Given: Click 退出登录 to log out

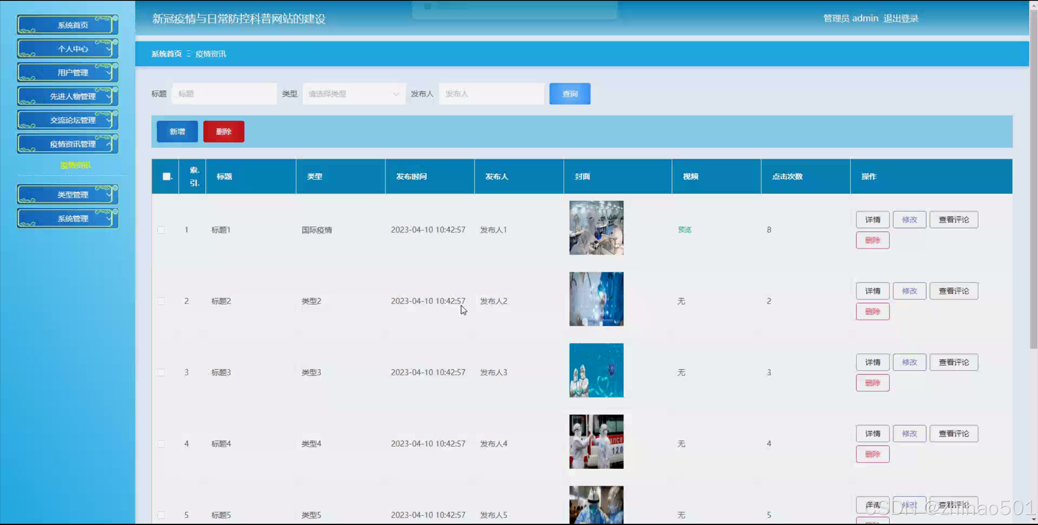Looking at the screenshot, I should pyautogui.click(x=900, y=18).
